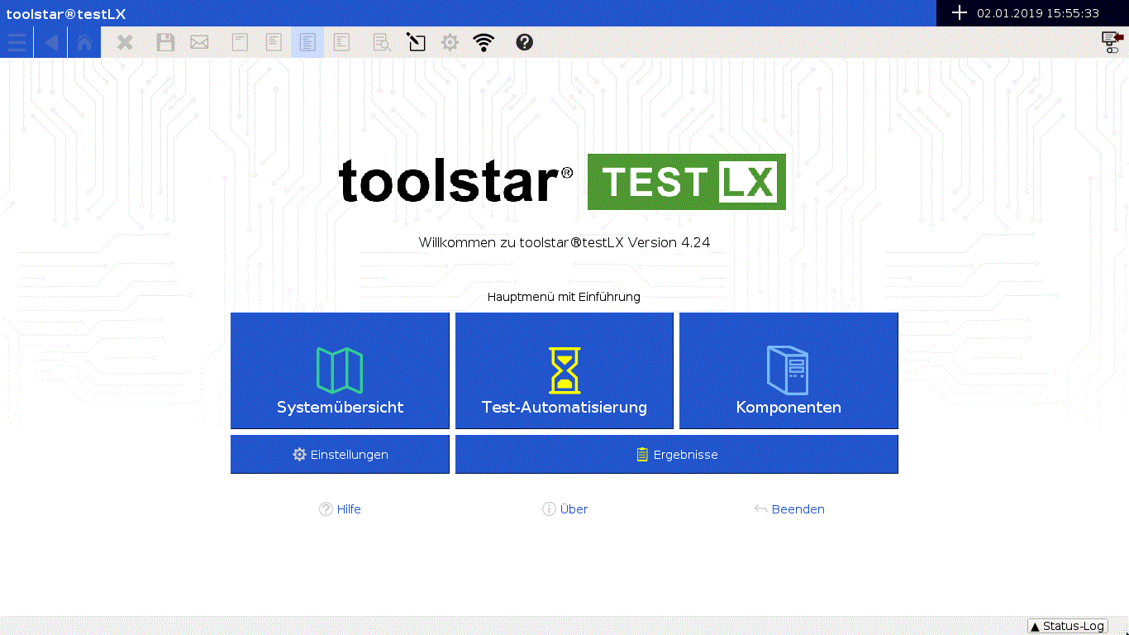Click the document search toolbar icon
This screenshot has width=1129, height=635.
pyautogui.click(x=382, y=42)
